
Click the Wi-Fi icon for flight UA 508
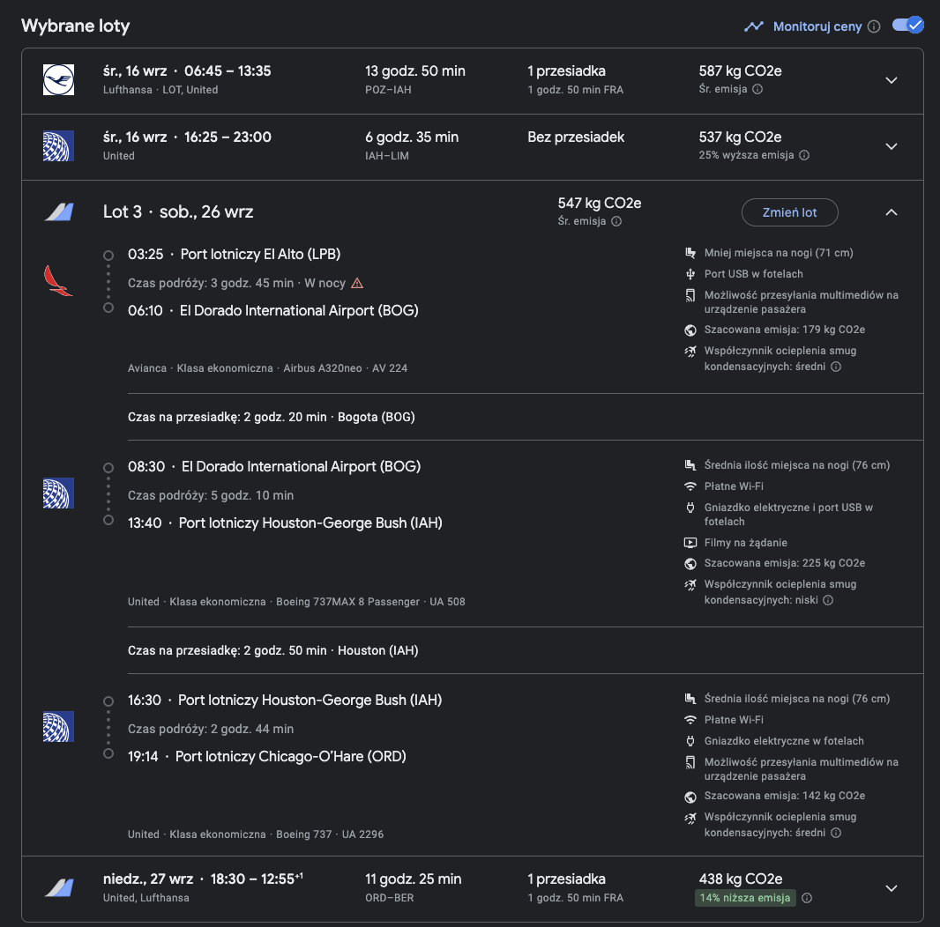coord(690,486)
